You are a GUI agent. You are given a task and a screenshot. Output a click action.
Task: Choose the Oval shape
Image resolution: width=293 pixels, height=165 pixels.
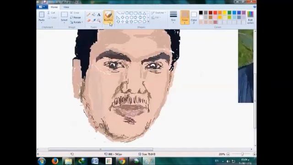pos(127,13)
